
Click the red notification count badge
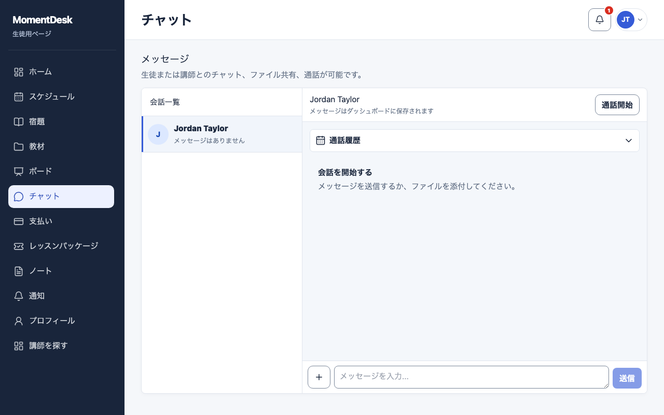tap(609, 10)
